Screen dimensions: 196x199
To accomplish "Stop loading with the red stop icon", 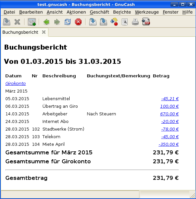I will point(78,22).
